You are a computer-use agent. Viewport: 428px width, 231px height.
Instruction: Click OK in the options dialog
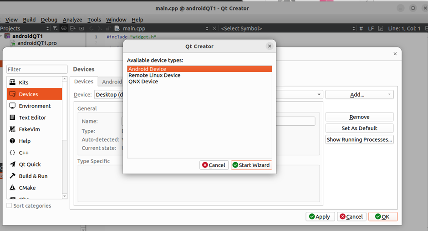[383, 216]
